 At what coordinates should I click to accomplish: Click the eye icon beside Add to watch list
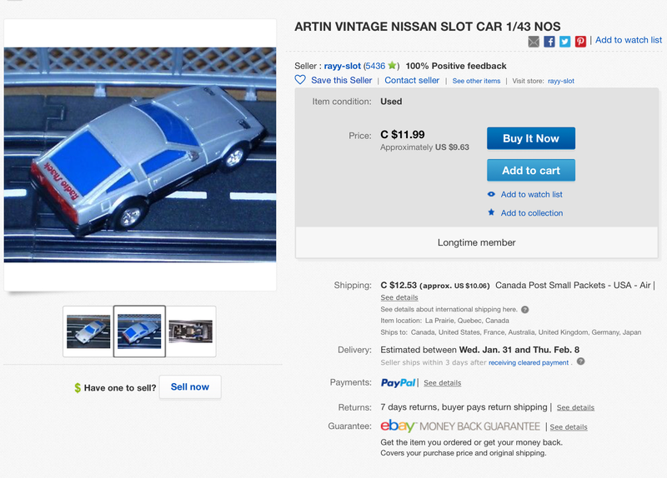click(491, 194)
